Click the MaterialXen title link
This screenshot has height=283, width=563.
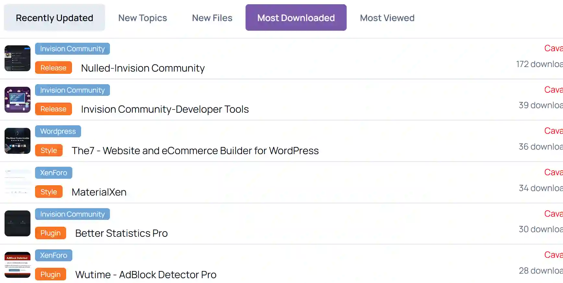tap(99, 192)
